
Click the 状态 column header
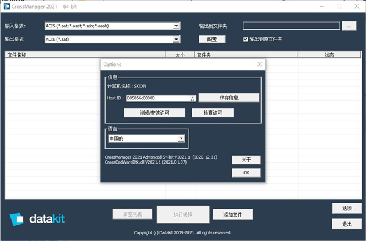coord(329,55)
